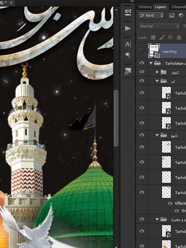This screenshot has height=248, width=186.
Task: Open the Character panel icon
Action: pyautogui.click(x=128, y=44)
